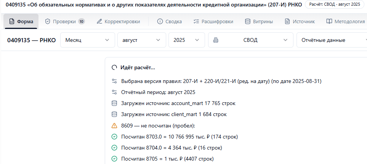
Task: Click the green check icon for 8705
Action: point(114,159)
